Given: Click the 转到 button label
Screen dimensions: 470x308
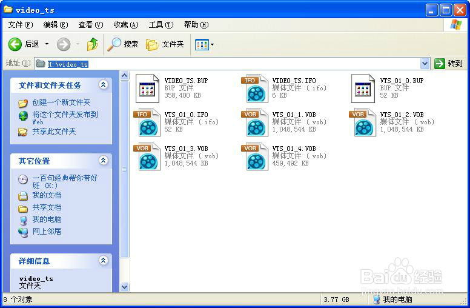Looking at the screenshot, I should pos(455,63).
